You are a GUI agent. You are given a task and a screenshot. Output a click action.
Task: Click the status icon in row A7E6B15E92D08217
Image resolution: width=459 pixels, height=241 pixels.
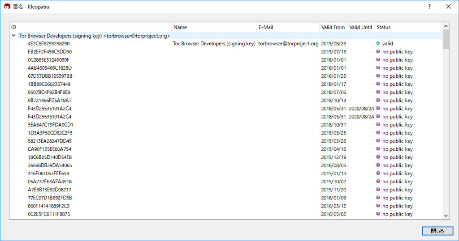(378, 190)
